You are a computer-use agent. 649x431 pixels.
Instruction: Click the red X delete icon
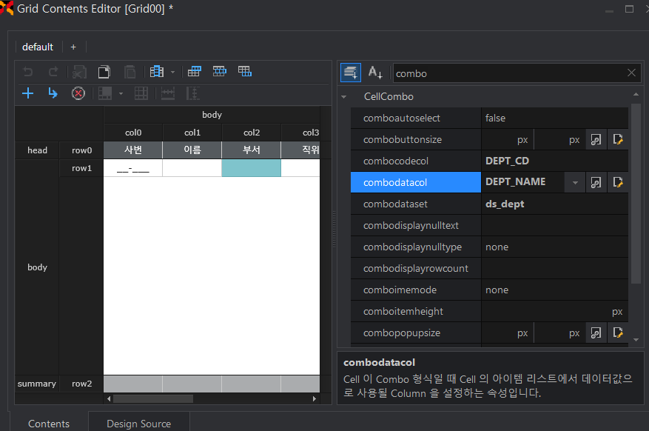[x=78, y=93]
